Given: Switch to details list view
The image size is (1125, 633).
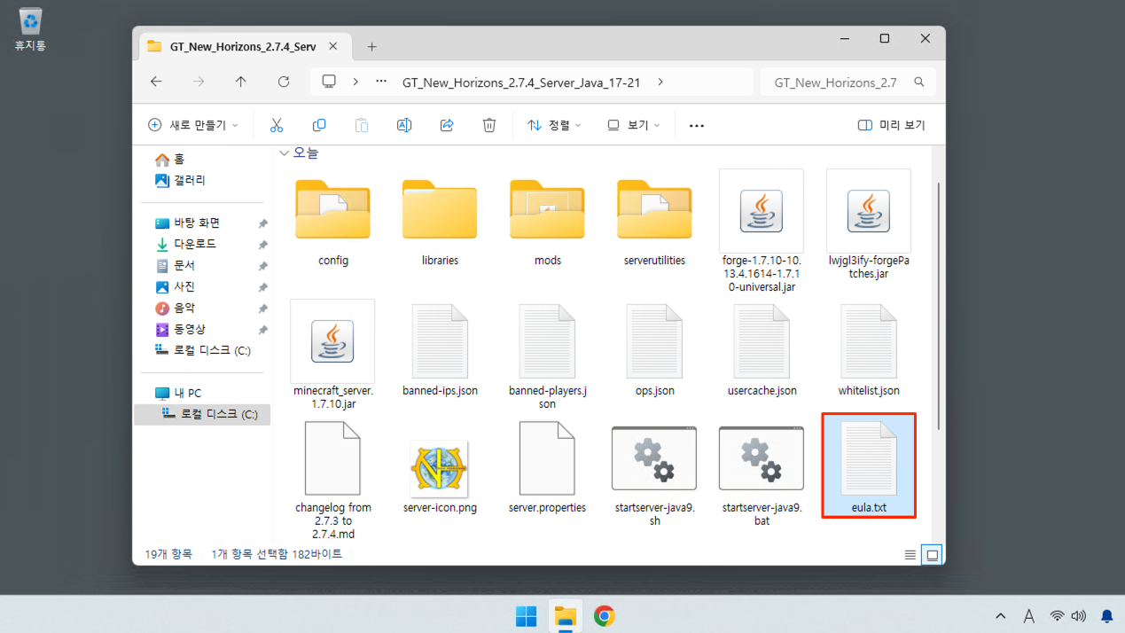Looking at the screenshot, I should point(910,555).
